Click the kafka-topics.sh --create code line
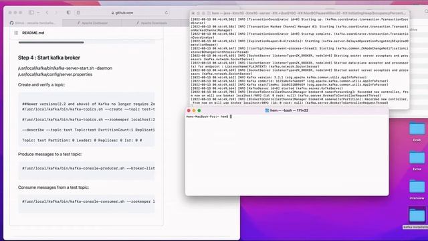Image resolution: width=428 pixels, height=241 pixels. click(x=88, y=109)
